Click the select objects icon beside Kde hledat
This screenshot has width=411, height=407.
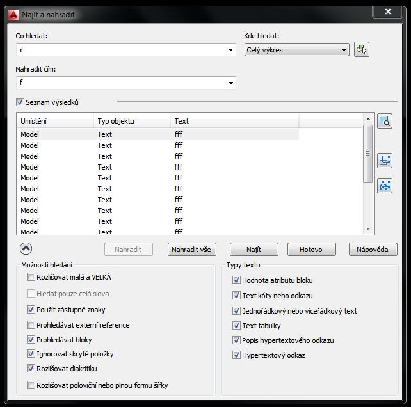coord(362,49)
